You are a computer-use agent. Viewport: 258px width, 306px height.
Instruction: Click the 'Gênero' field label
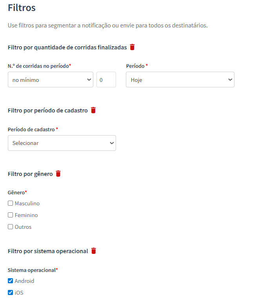tap(16, 192)
